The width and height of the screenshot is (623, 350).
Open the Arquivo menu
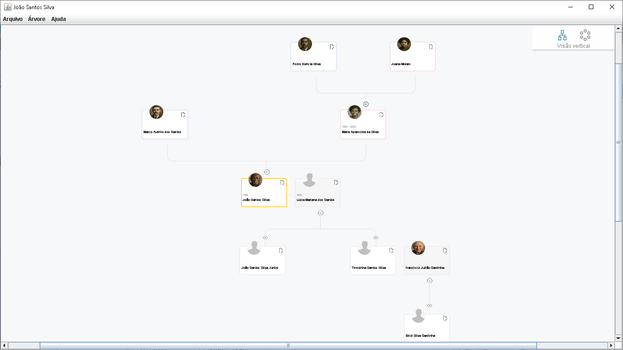pyautogui.click(x=12, y=19)
